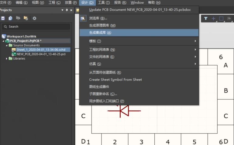
Task: Click the document tab icon above the sheet
Action: [77, 10]
